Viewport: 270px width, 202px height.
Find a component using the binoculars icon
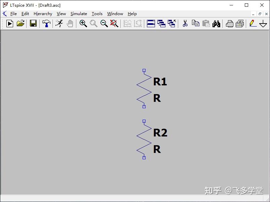point(216,24)
